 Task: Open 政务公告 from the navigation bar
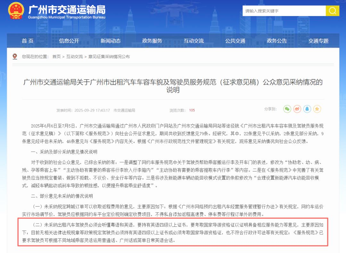coord(277,41)
